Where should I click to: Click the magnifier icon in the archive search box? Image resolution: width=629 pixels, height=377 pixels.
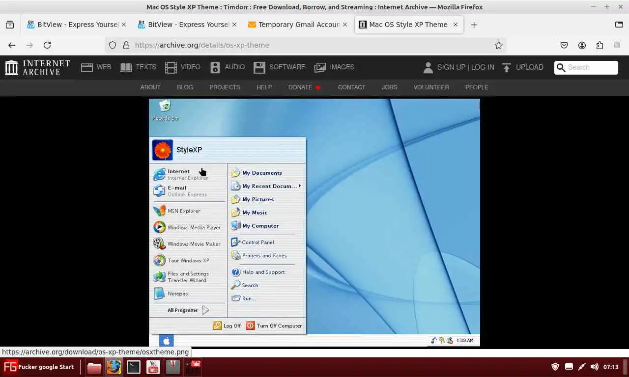coord(561,67)
